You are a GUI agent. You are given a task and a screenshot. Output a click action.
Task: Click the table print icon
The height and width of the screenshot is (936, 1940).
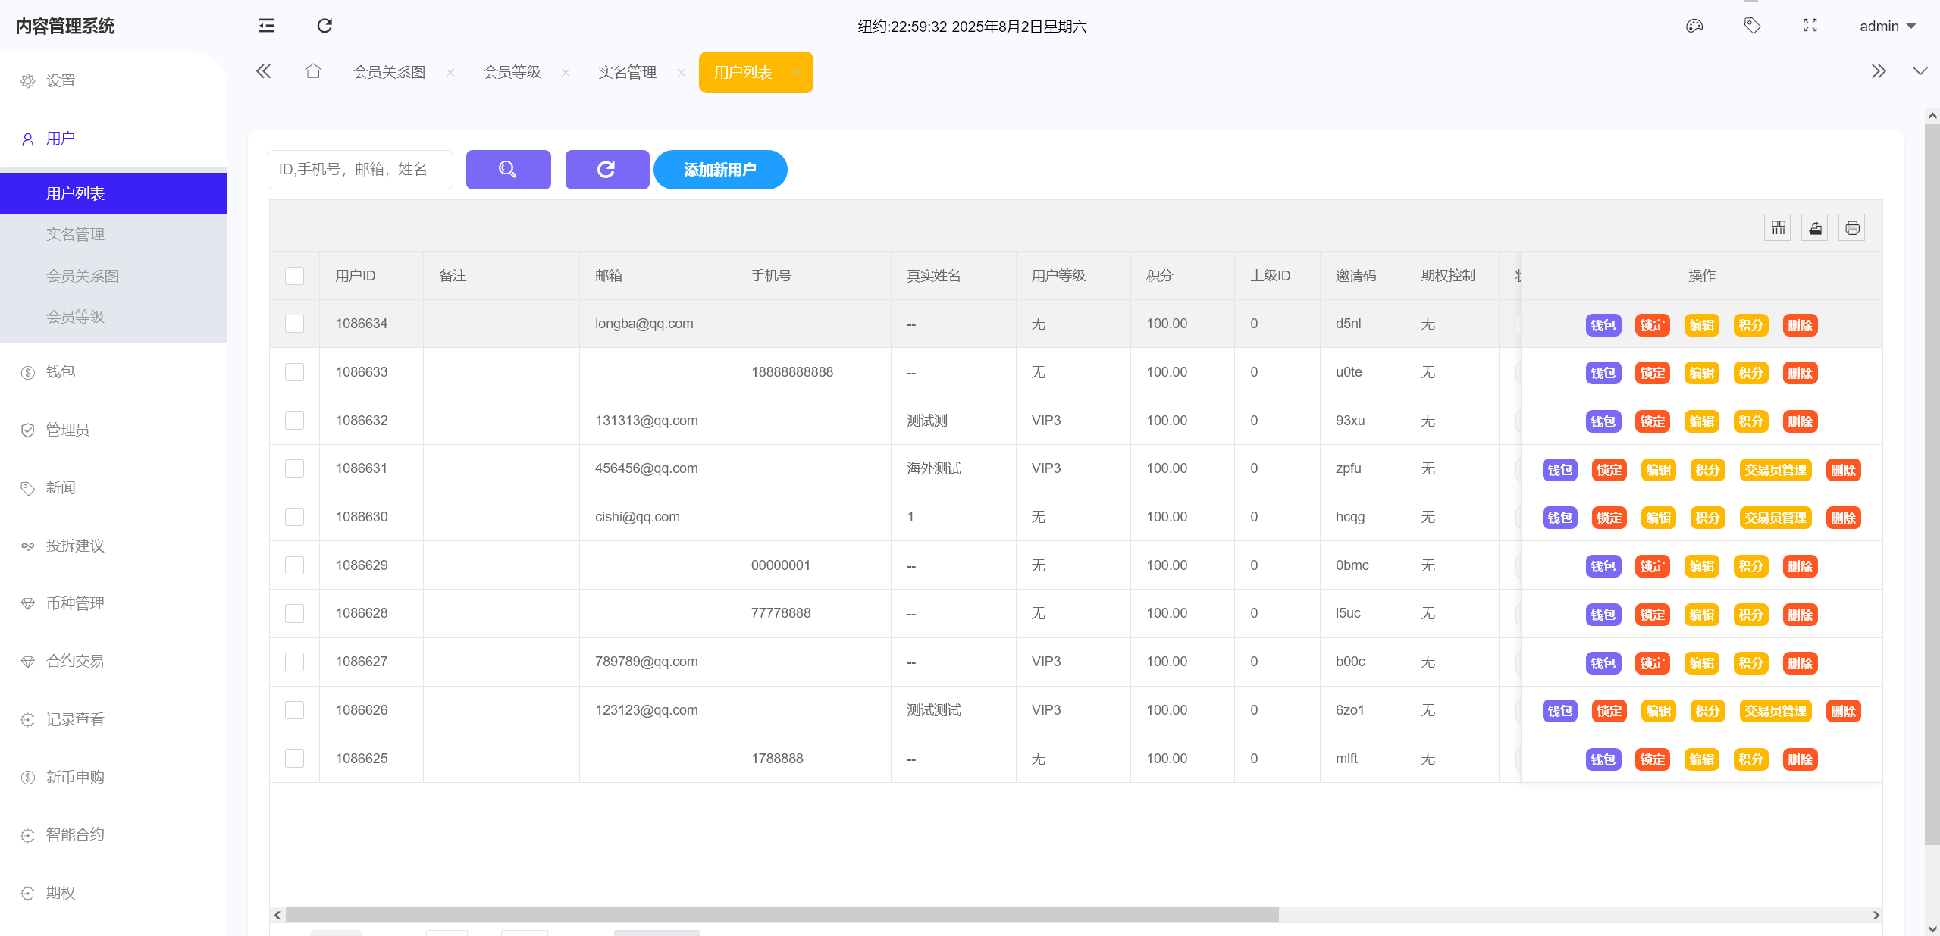[x=1852, y=227]
